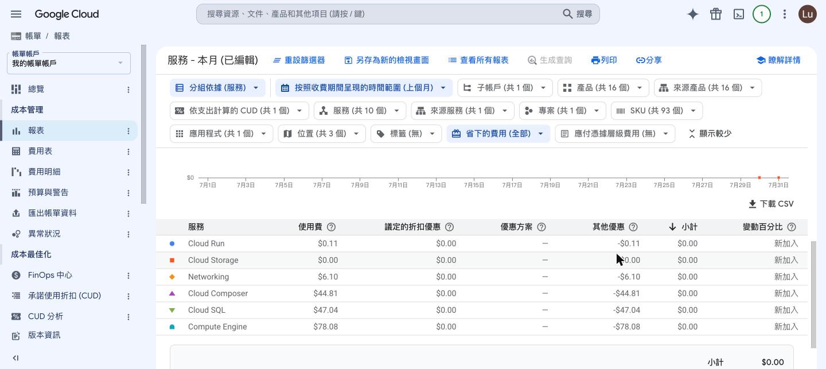Viewport: 826px width, 369px height.
Task: Download report via 下載 CSV
Action: point(771,204)
